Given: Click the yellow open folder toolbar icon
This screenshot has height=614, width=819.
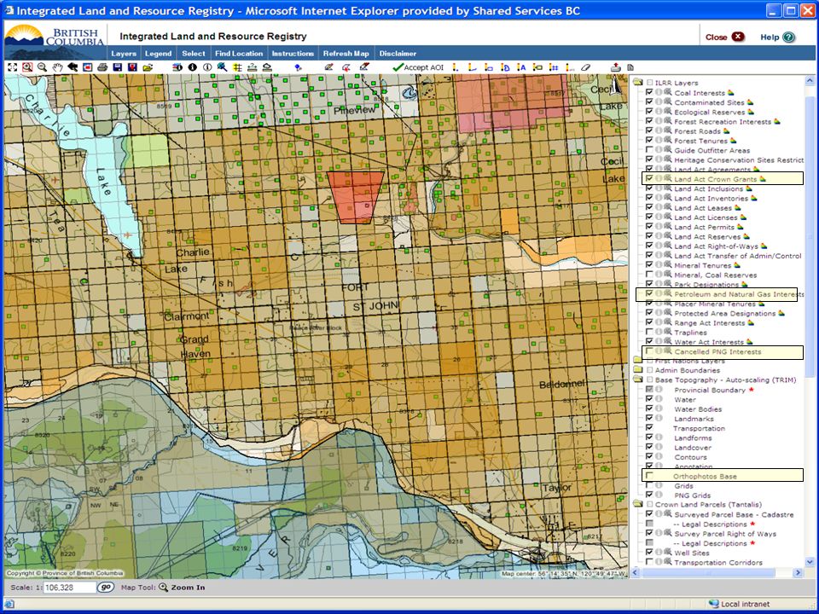Looking at the screenshot, I should point(148,67).
